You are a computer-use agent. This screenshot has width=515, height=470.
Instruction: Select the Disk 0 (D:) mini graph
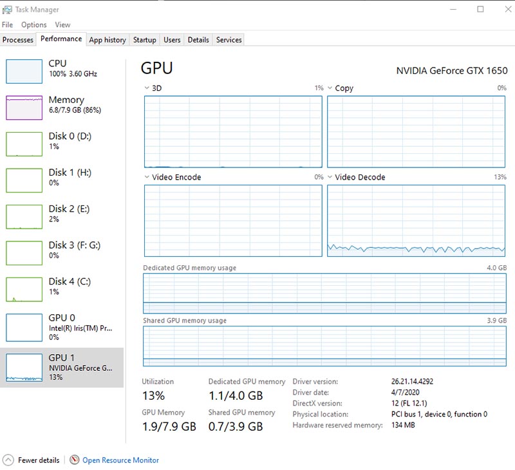pyautogui.click(x=24, y=144)
